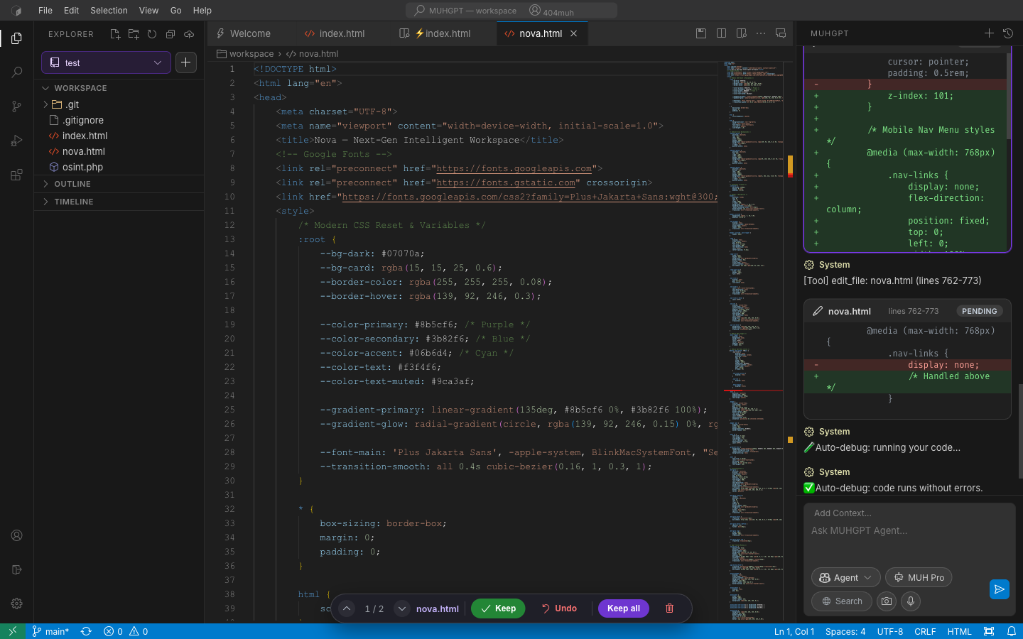Select the MUH Pro model chip

click(x=919, y=577)
